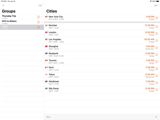Image resolution: width=160 pixels, height=120 pixels.
Task: Expand Cities group chevron
Action: 41,27
